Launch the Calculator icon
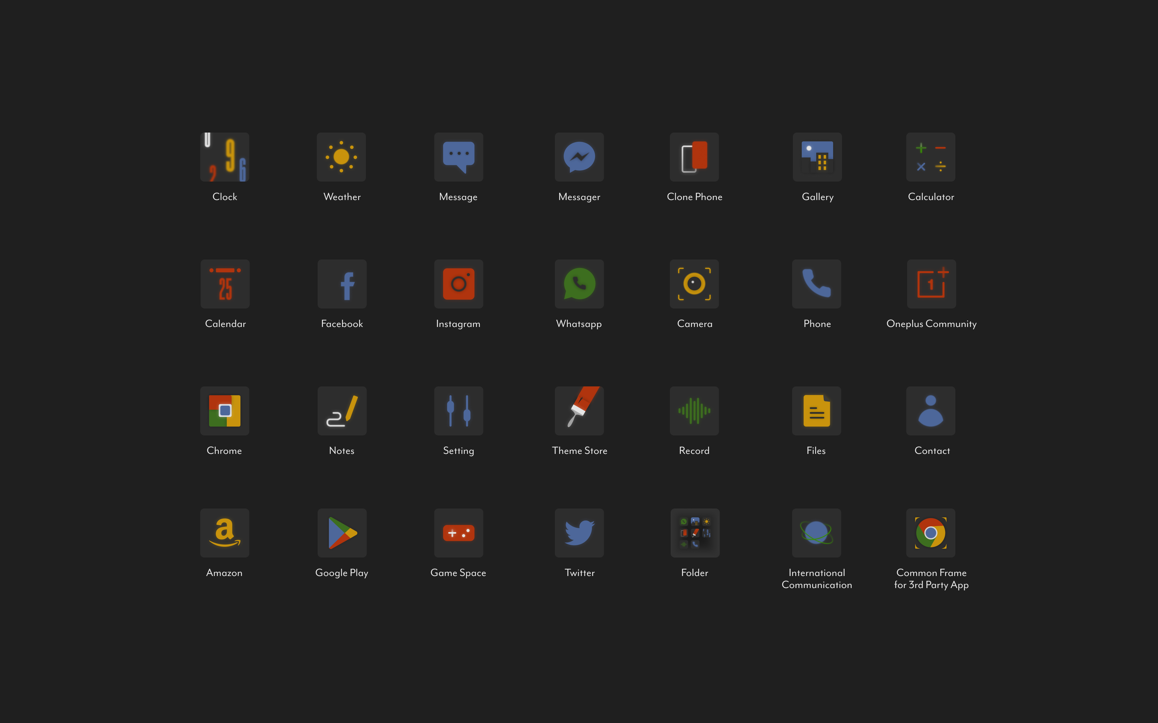The height and width of the screenshot is (723, 1158). [931, 157]
